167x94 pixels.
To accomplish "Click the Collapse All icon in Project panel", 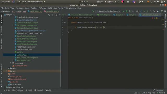I will (52, 15).
